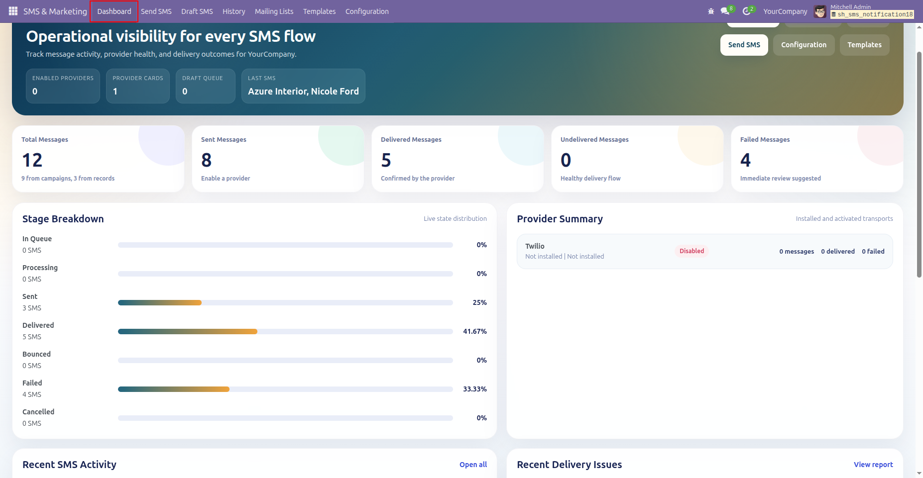The width and height of the screenshot is (923, 478).
Task: Click the white Send SMS banner button
Action: [x=744, y=45]
